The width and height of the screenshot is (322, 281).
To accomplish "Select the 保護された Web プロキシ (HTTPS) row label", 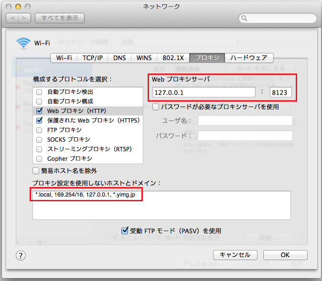I will [94, 120].
